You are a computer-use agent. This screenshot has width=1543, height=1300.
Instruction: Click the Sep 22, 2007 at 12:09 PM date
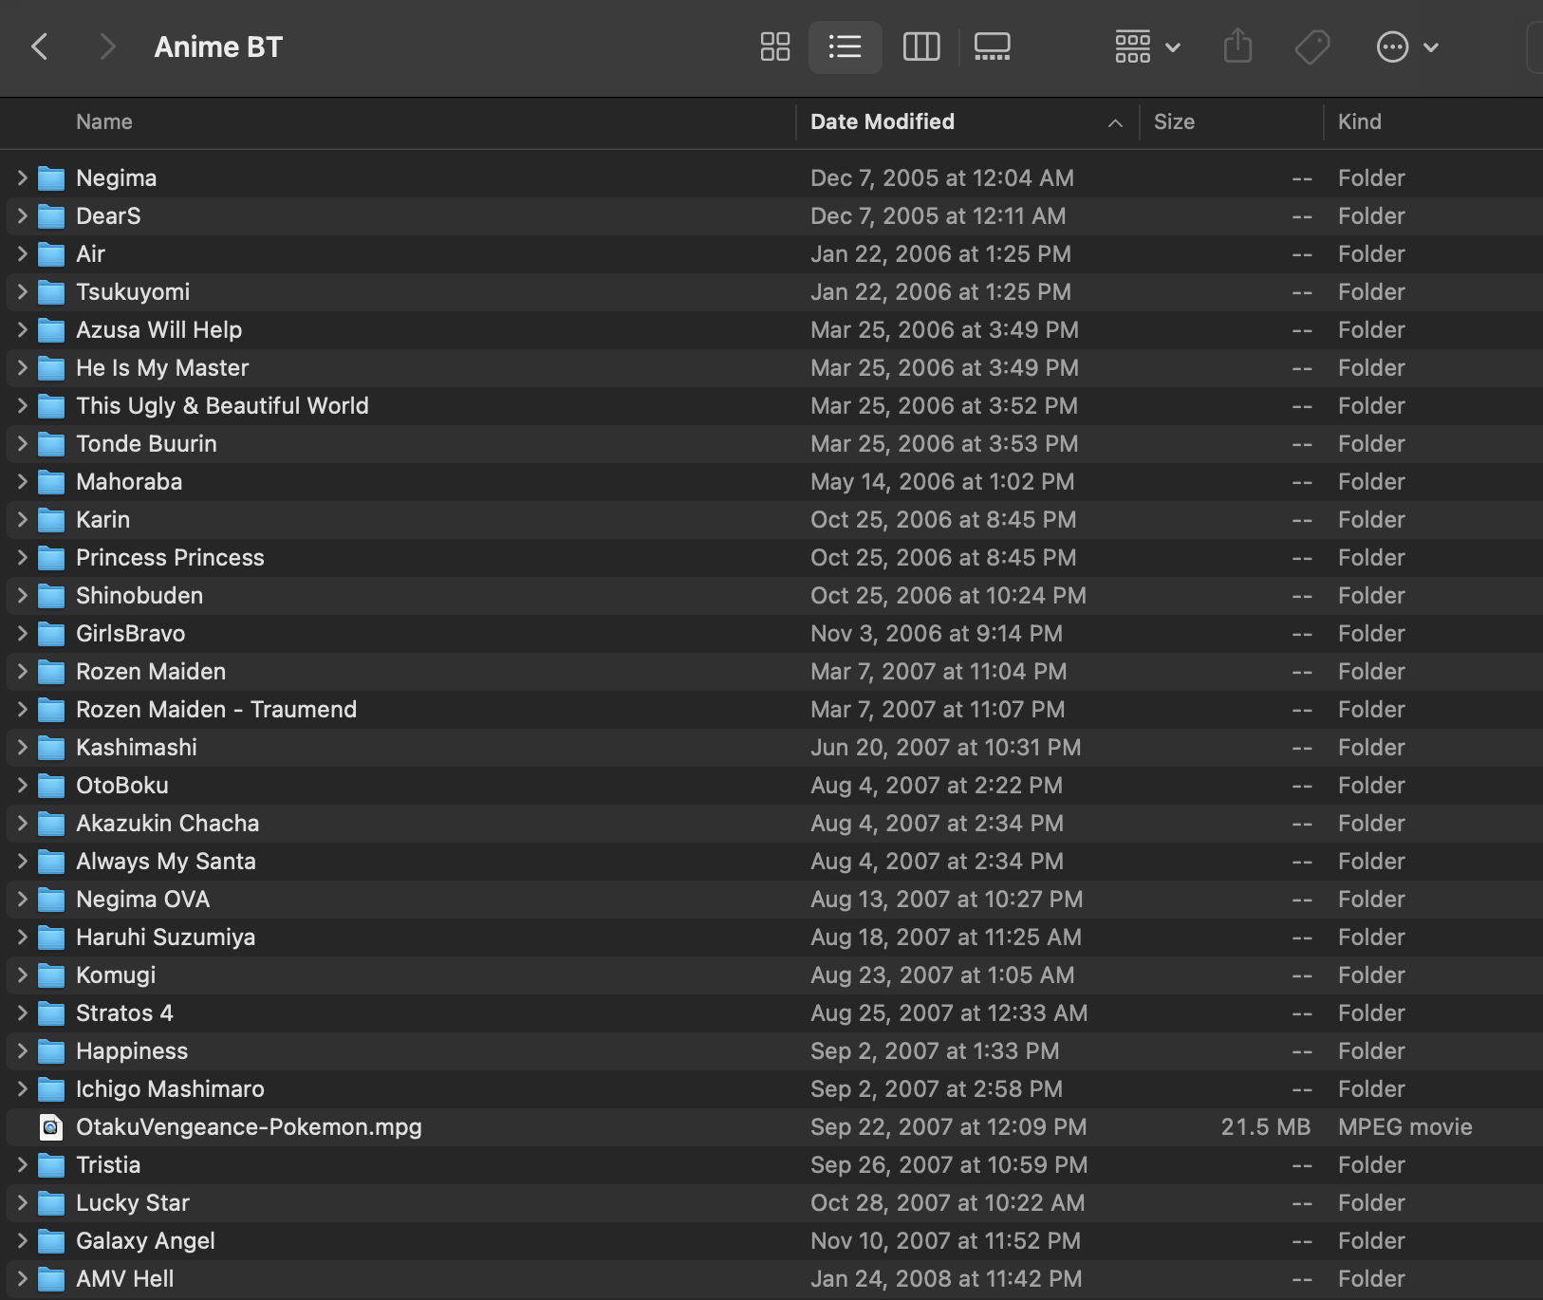(948, 1126)
